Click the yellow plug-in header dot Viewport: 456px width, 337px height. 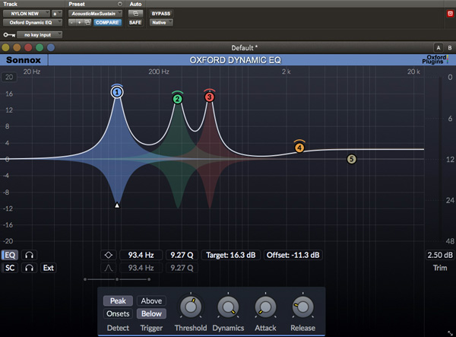5,47
